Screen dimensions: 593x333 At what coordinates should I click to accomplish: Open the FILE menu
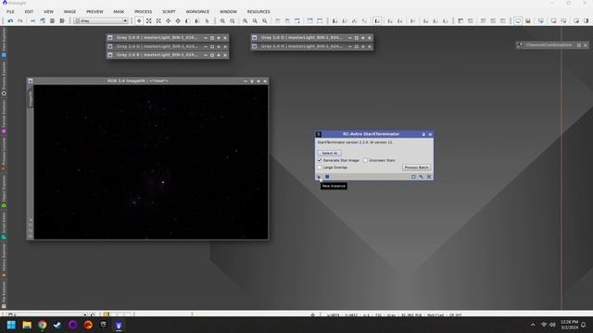(10, 12)
